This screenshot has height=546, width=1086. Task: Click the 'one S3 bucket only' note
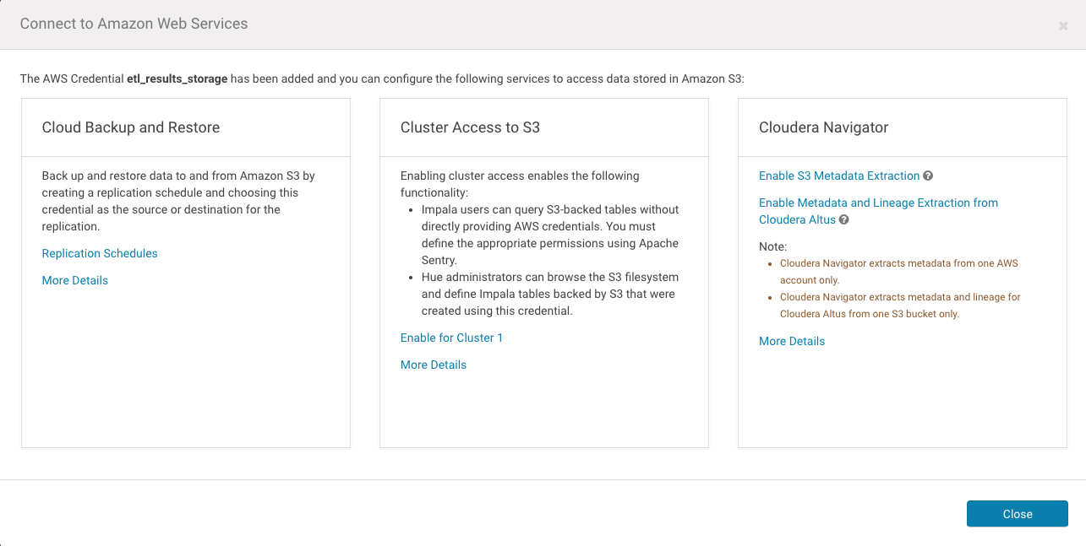point(900,305)
